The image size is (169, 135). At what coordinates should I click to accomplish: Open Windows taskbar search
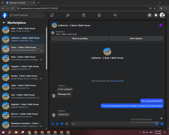[x=9, y=132]
